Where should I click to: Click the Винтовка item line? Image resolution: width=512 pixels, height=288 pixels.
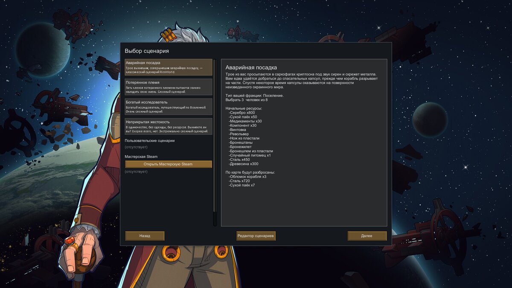pyautogui.click(x=237, y=130)
